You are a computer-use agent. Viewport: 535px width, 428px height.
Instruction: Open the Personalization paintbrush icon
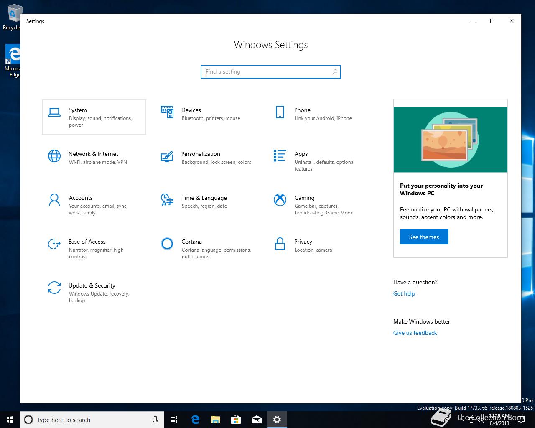coord(167,156)
